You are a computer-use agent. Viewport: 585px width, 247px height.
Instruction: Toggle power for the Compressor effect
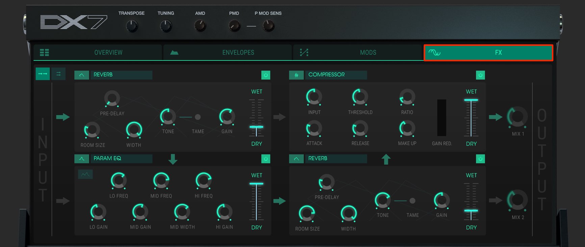coord(480,75)
